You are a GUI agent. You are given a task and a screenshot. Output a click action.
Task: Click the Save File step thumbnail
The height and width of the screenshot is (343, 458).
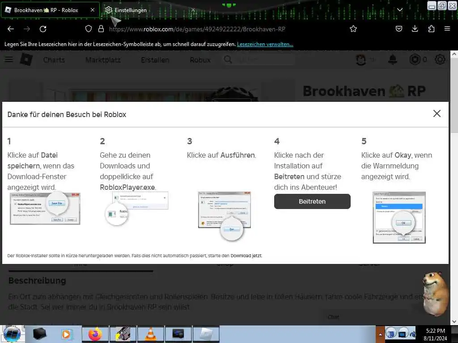(45, 208)
